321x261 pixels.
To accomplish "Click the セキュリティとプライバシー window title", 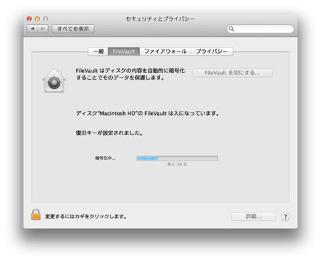I will [x=160, y=19].
